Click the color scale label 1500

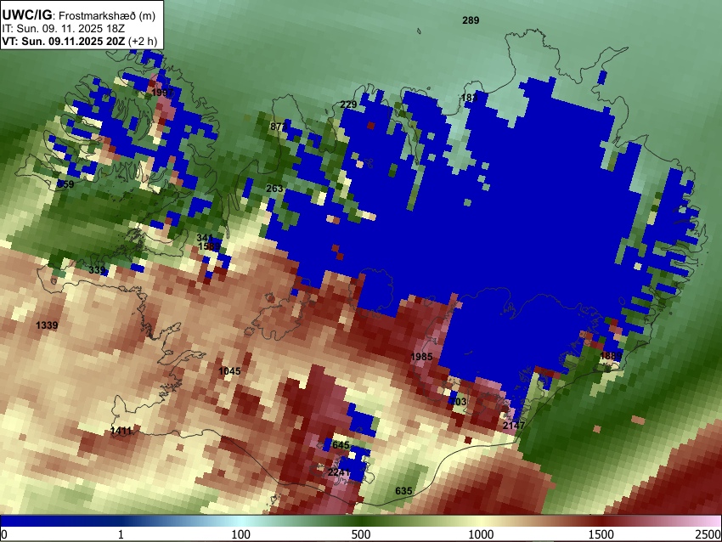coord(601,534)
